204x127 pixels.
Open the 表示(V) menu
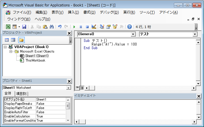(x=57, y=12)
